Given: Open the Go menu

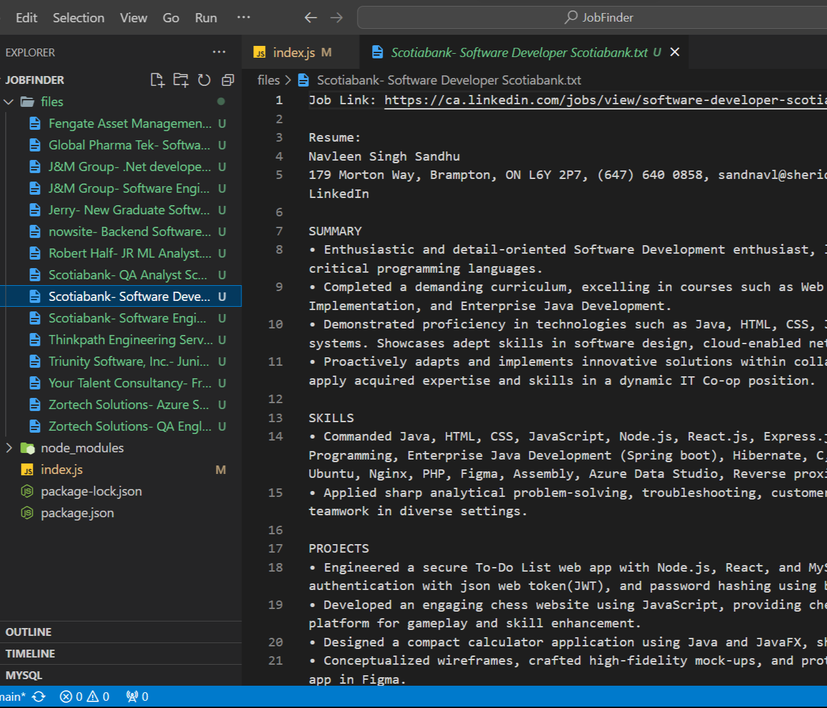Looking at the screenshot, I should [171, 18].
